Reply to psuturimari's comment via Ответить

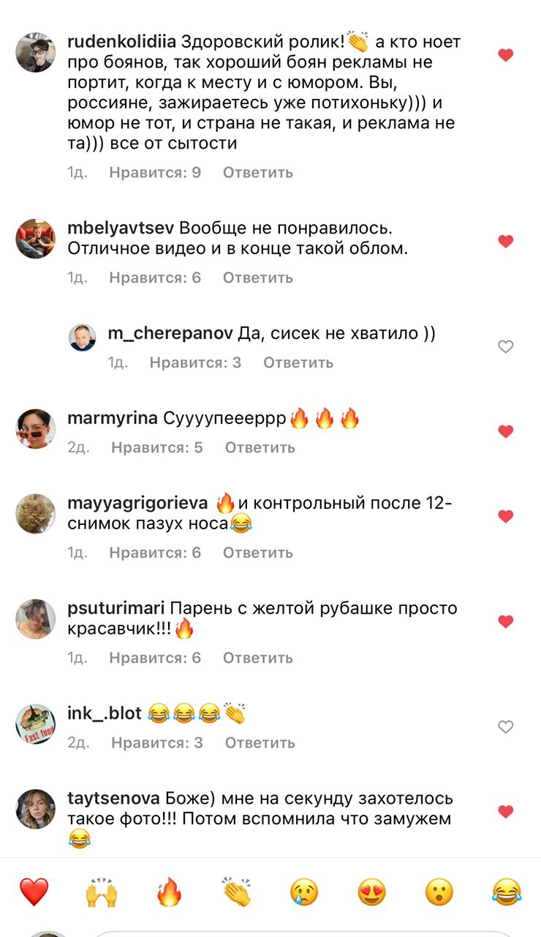258,657
